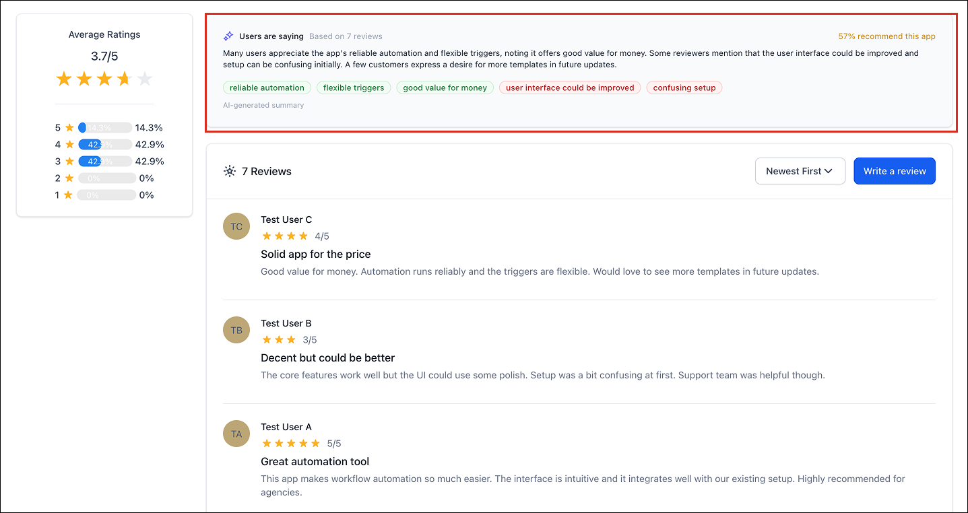Click the 5-star rating progress bar

tap(104, 127)
